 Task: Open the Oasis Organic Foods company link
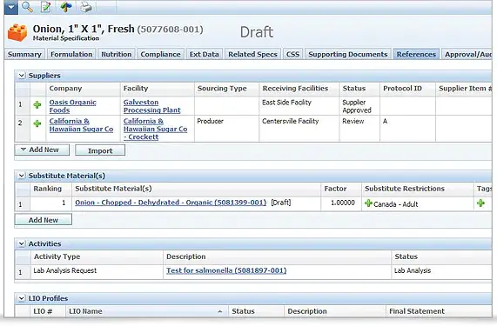72,106
